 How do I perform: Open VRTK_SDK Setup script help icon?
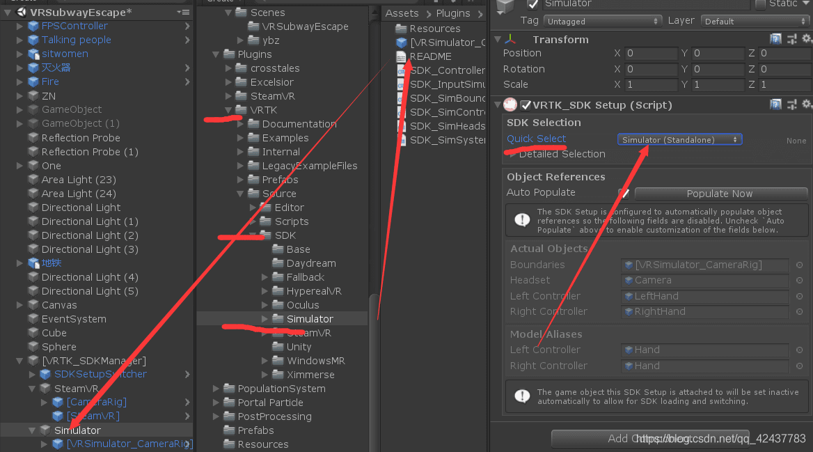(775, 105)
